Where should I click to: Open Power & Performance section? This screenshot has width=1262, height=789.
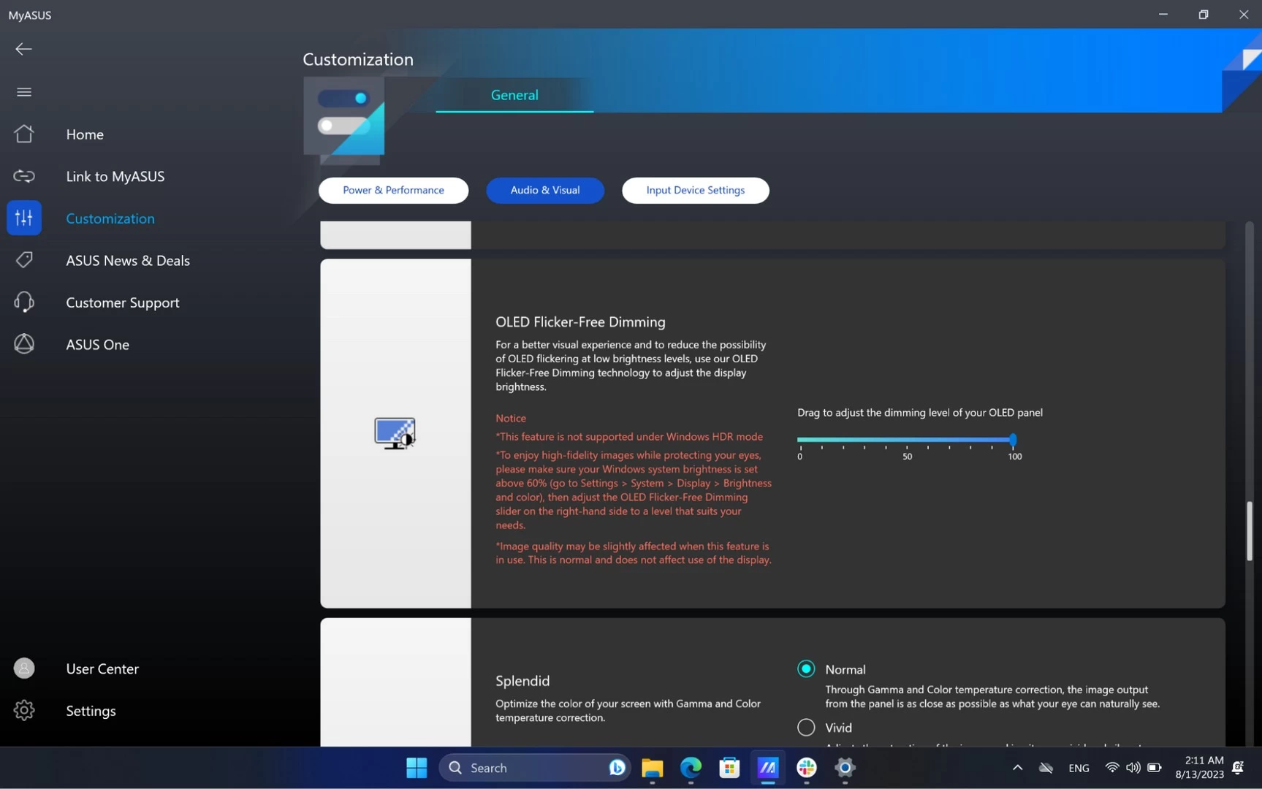(393, 190)
